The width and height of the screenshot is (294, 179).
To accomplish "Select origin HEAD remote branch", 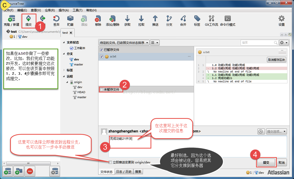I will click(x=79, y=92).
